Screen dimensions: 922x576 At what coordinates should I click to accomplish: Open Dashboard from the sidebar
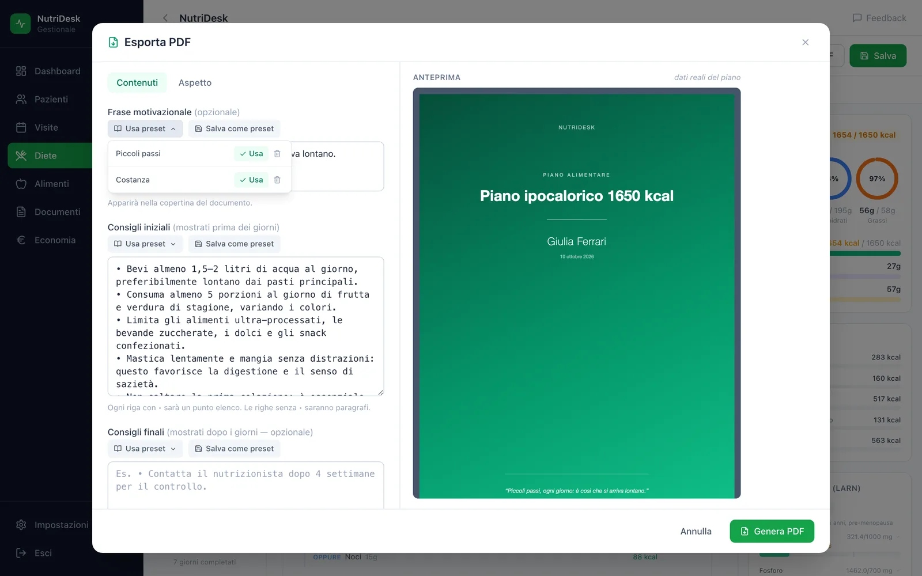point(49,71)
